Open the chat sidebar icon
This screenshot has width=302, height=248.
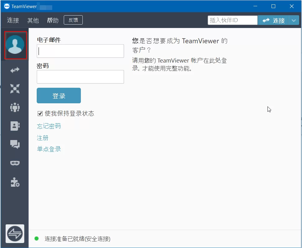point(14,144)
